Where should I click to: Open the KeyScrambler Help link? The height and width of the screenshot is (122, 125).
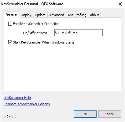pos(17,98)
